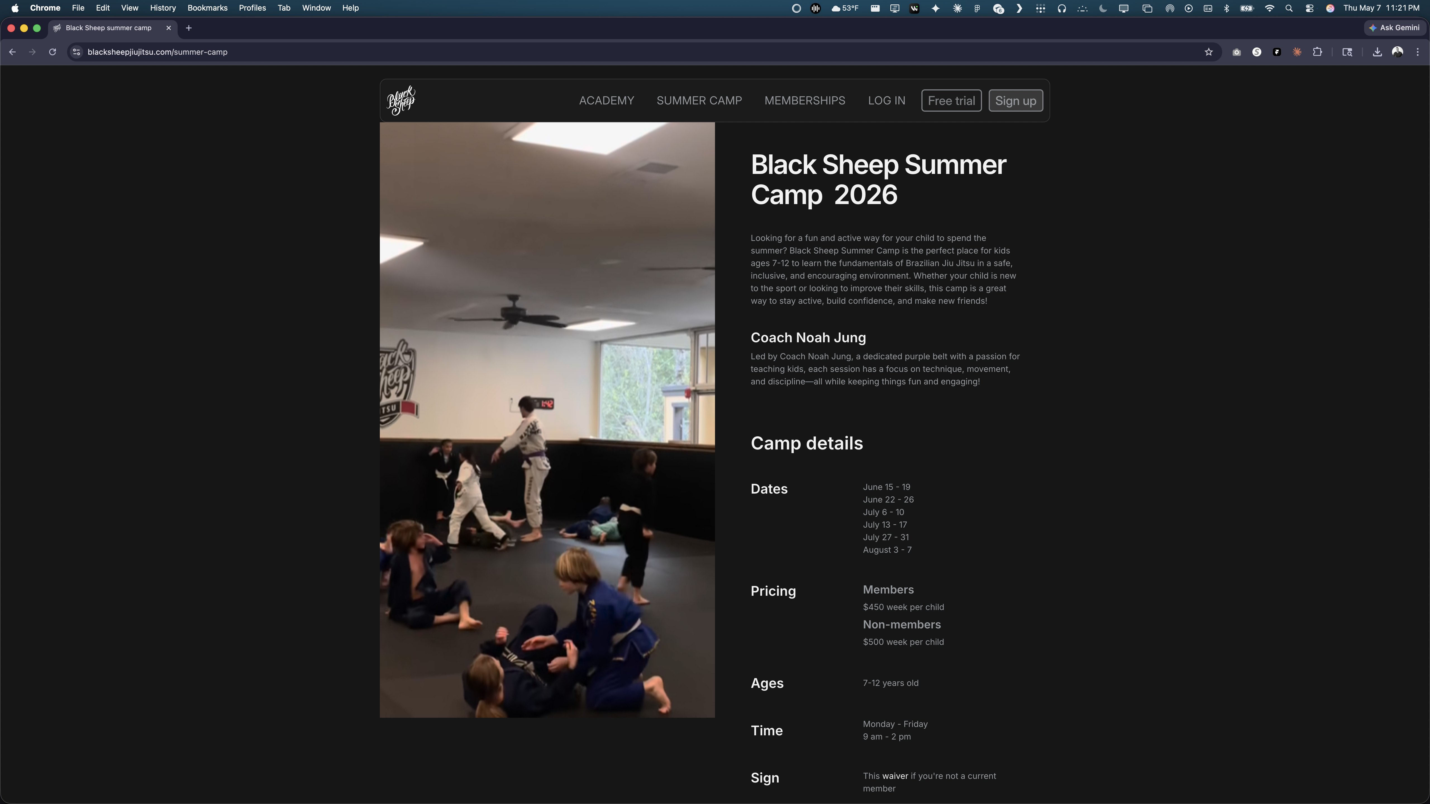Open the SUMMER CAMP nav link
Image resolution: width=1430 pixels, height=804 pixels.
tap(699, 100)
